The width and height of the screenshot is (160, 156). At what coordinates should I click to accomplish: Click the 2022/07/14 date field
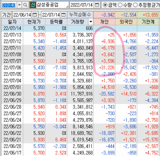[82, 5]
